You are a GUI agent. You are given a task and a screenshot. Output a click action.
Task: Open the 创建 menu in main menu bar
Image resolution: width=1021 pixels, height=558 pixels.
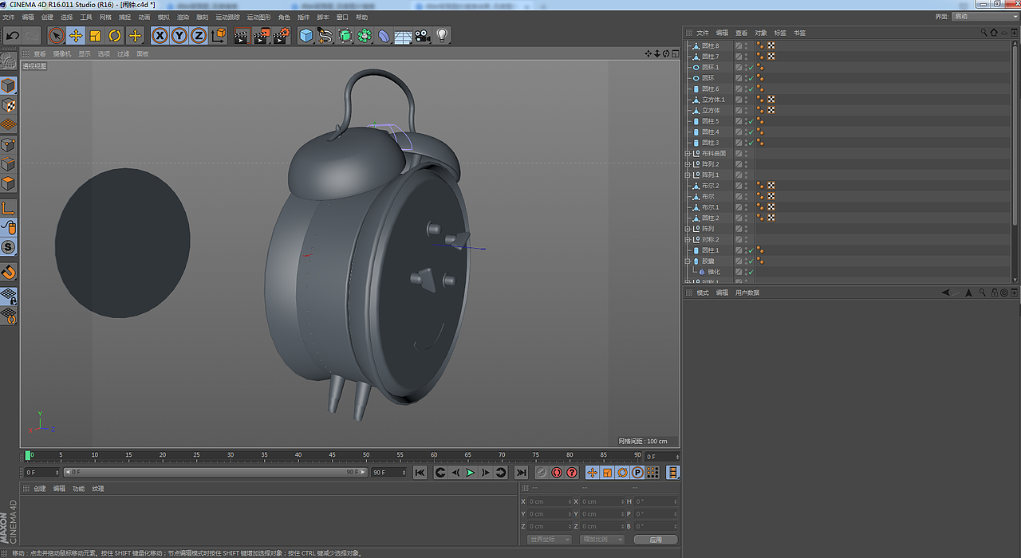point(47,17)
